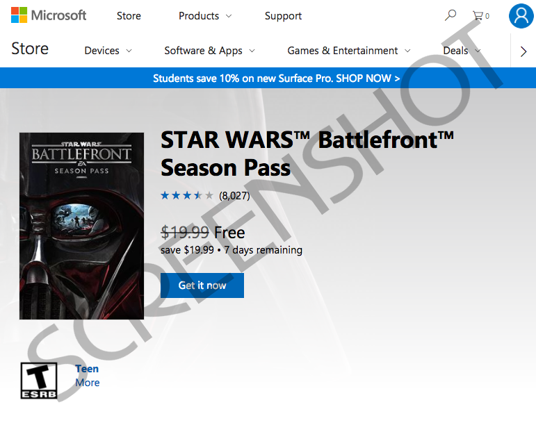
Task: Click the More rating details link
Action: [88, 383]
